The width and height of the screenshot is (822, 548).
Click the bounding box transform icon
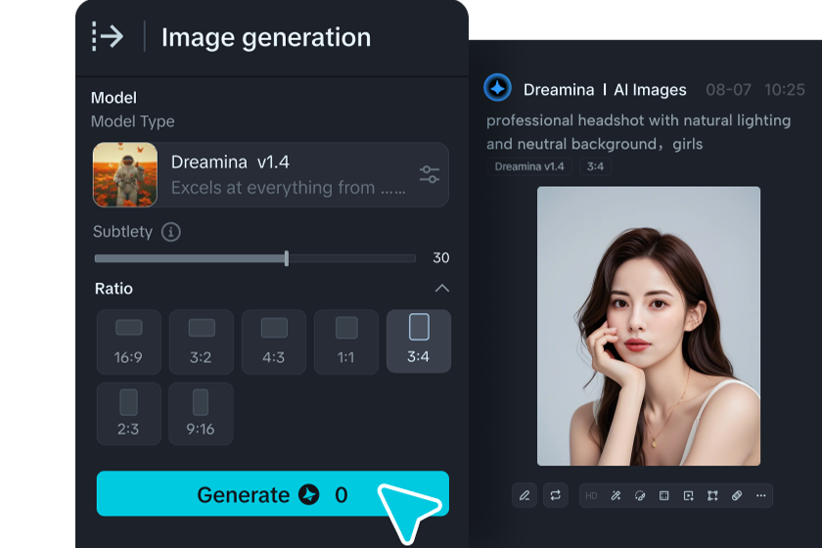click(712, 495)
